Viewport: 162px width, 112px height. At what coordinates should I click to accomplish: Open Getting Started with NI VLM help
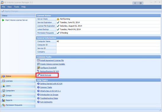coord(51,84)
